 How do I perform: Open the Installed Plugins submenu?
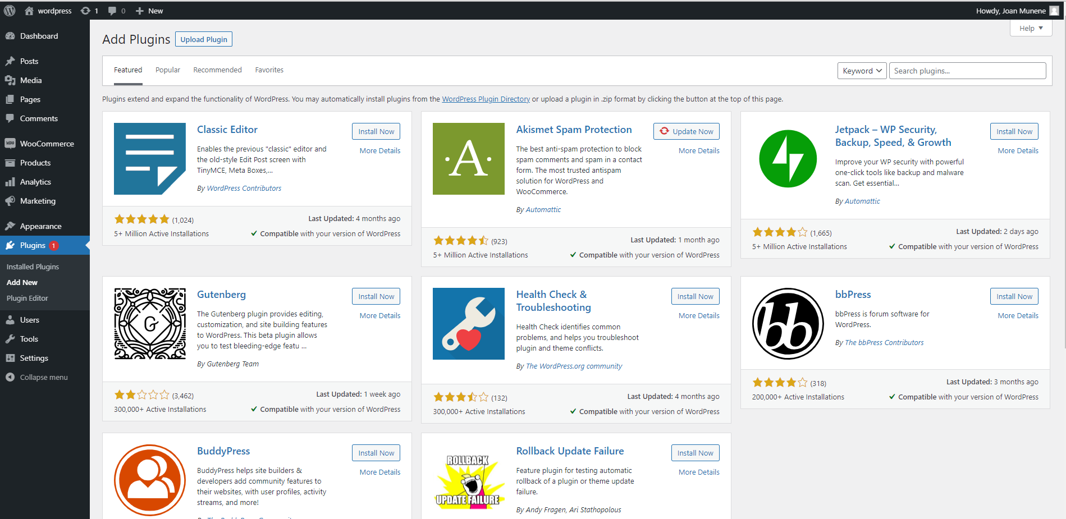click(x=33, y=267)
